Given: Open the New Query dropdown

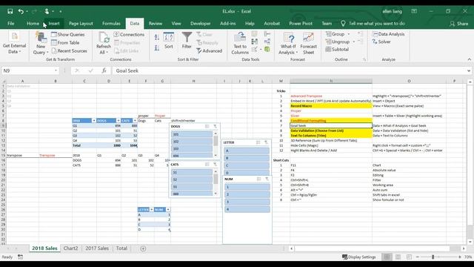Looking at the screenshot, I should coord(41,43).
